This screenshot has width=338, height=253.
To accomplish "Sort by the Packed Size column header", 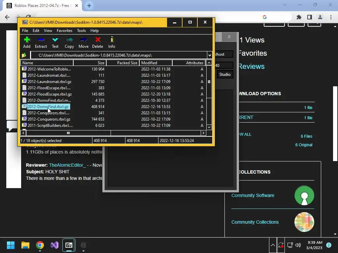I will [x=123, y=63].
